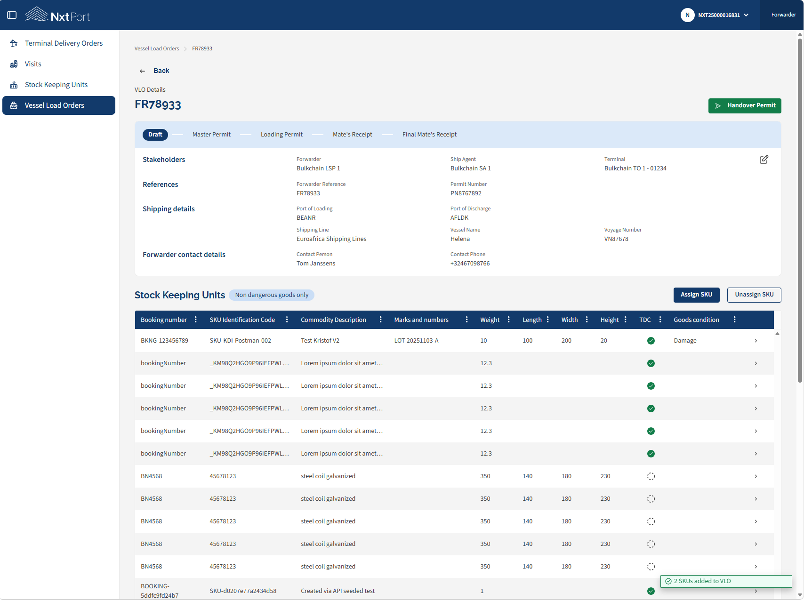This screenshot has width=804, height=601.
Task: Click the Handover Permit button
Action: (745, 106)
